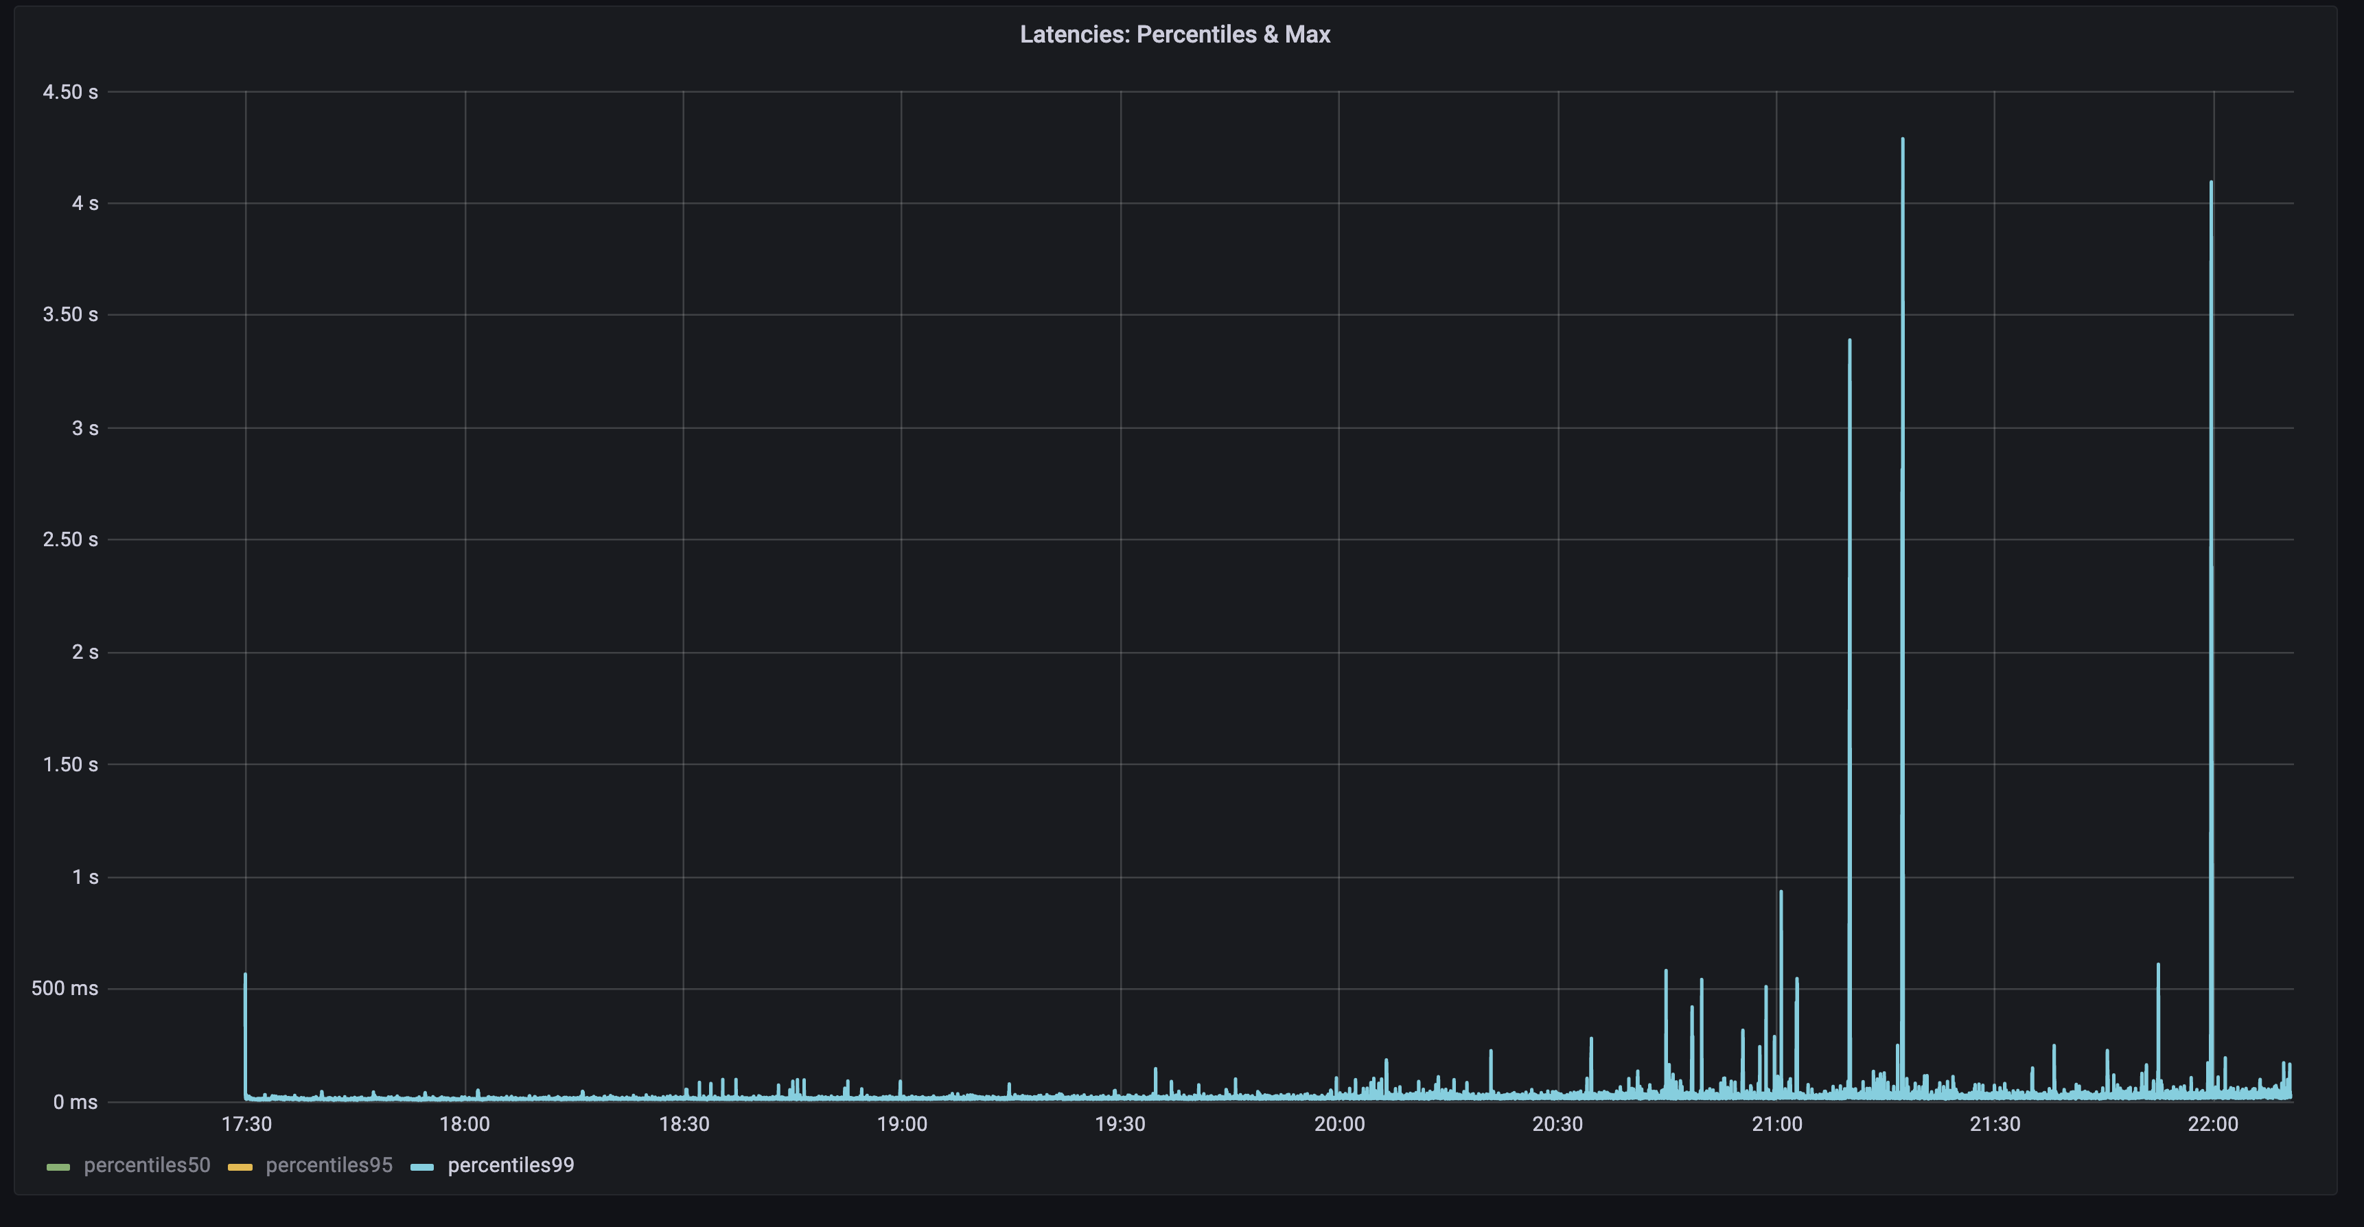Click the 500 ms y-axis label

tap(65, 988)
